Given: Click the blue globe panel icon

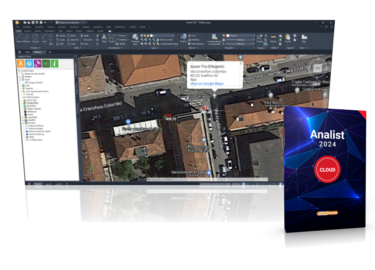Looking at the screenshot, I should pyautogui.click(x=29, y=63).
